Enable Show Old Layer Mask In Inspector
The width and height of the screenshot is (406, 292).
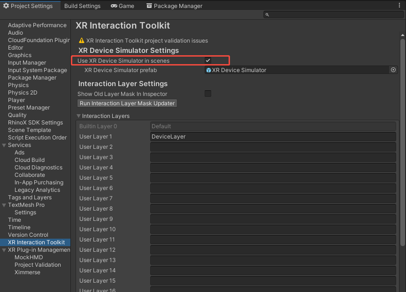pos(208,94)
